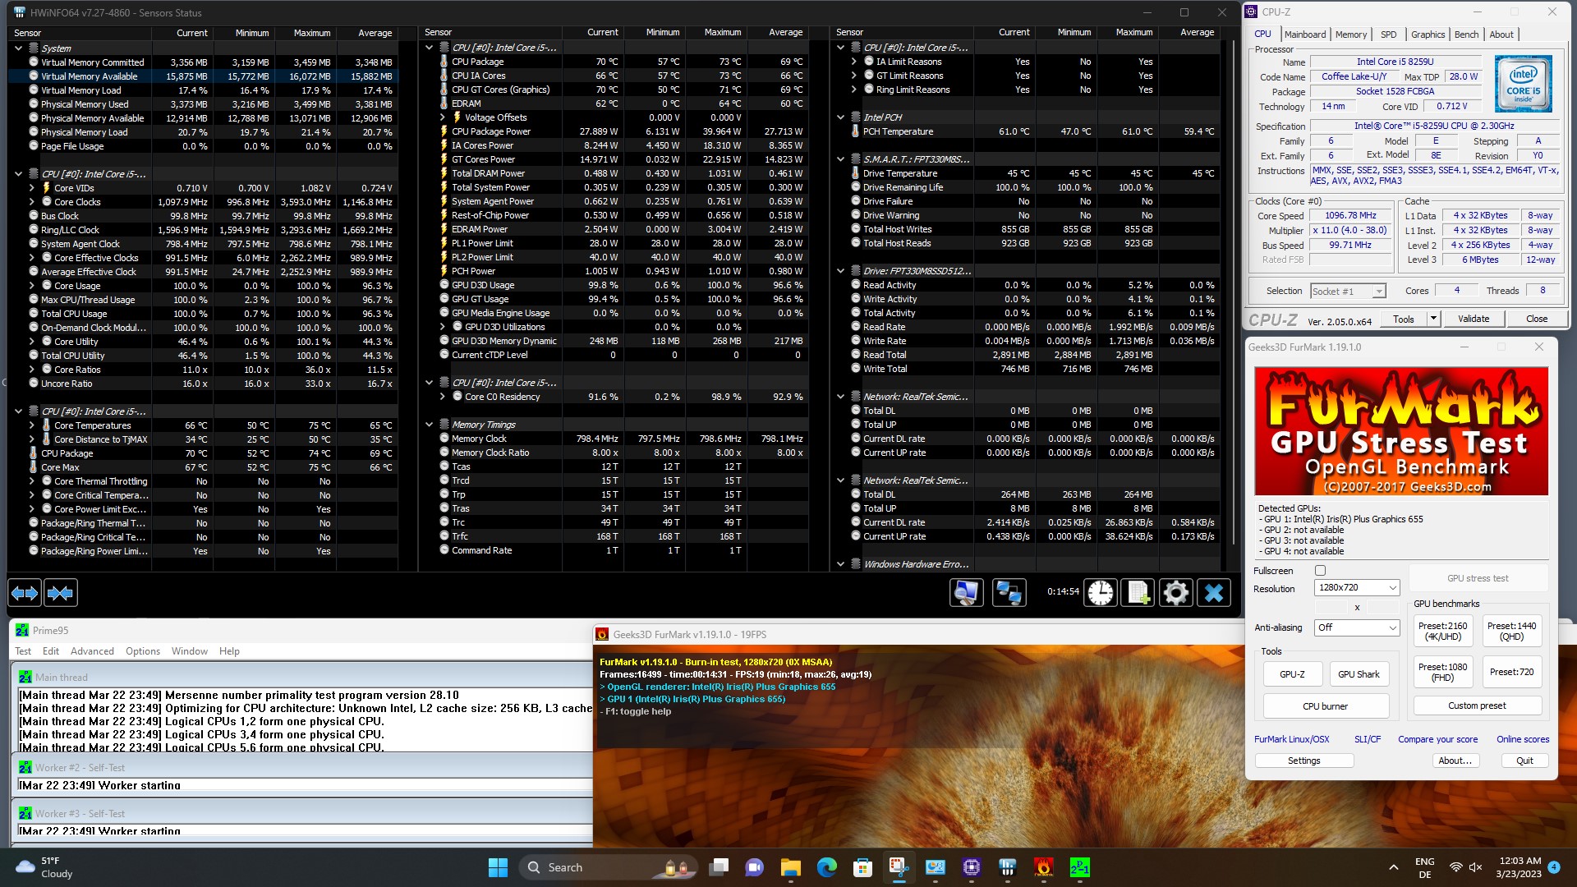
Task: Open the Resolution 1280x720 dropdown
Action: (x=1357, y=588)
